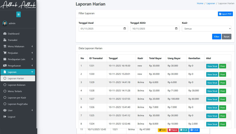The height and width of the screenshot is (134, 236).
Task: Click the admin user avatar
Action: point(5,23)
